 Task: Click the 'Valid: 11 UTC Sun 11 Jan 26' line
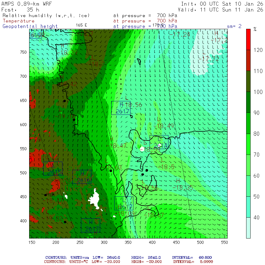point(221,10)
